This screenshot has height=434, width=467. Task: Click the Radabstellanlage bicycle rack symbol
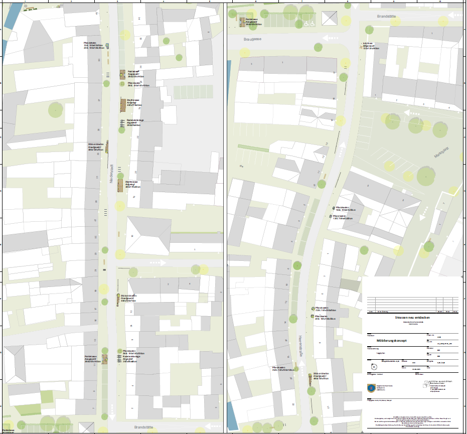(121, 123)
